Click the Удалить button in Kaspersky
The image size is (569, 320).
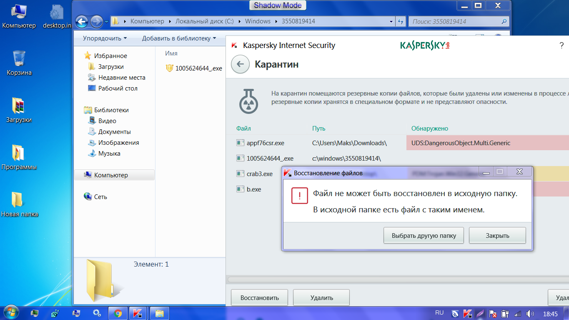click(321, 297)
